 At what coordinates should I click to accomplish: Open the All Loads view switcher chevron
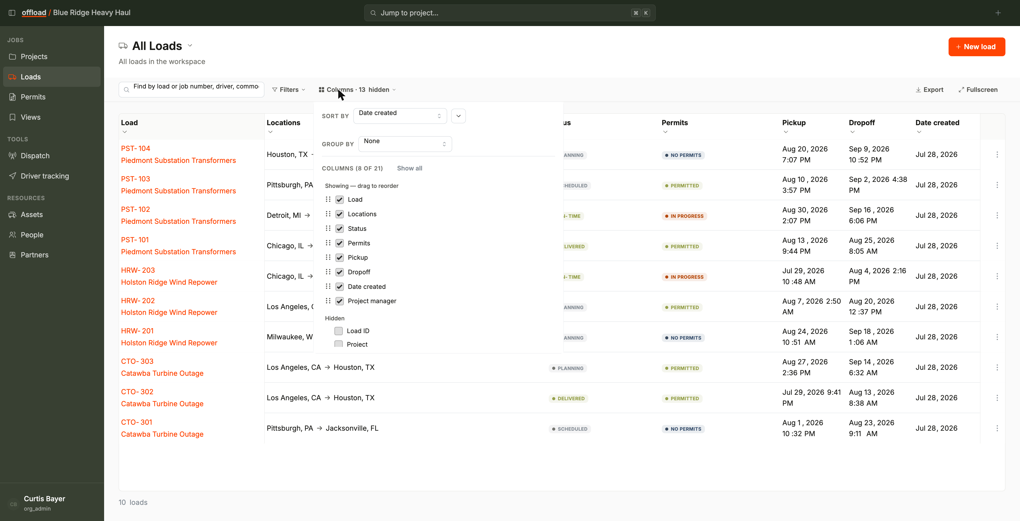click(x=190, y=46)
